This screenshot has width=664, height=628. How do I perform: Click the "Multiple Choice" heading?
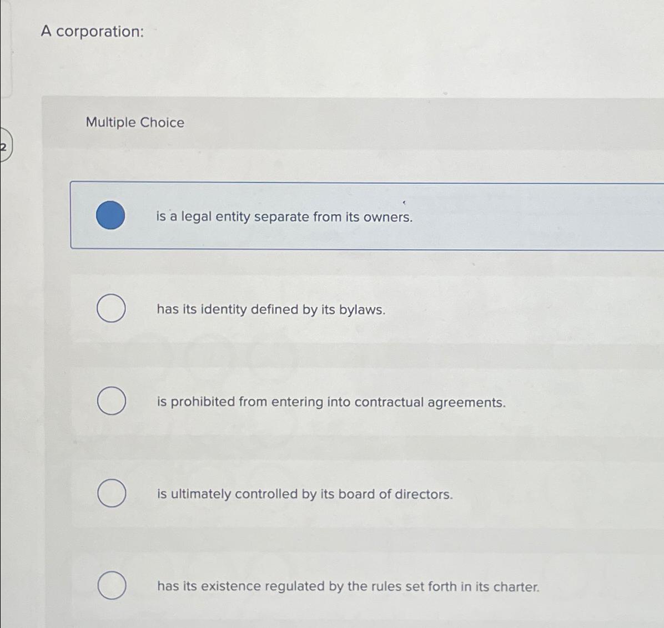[x=135, y=123]
